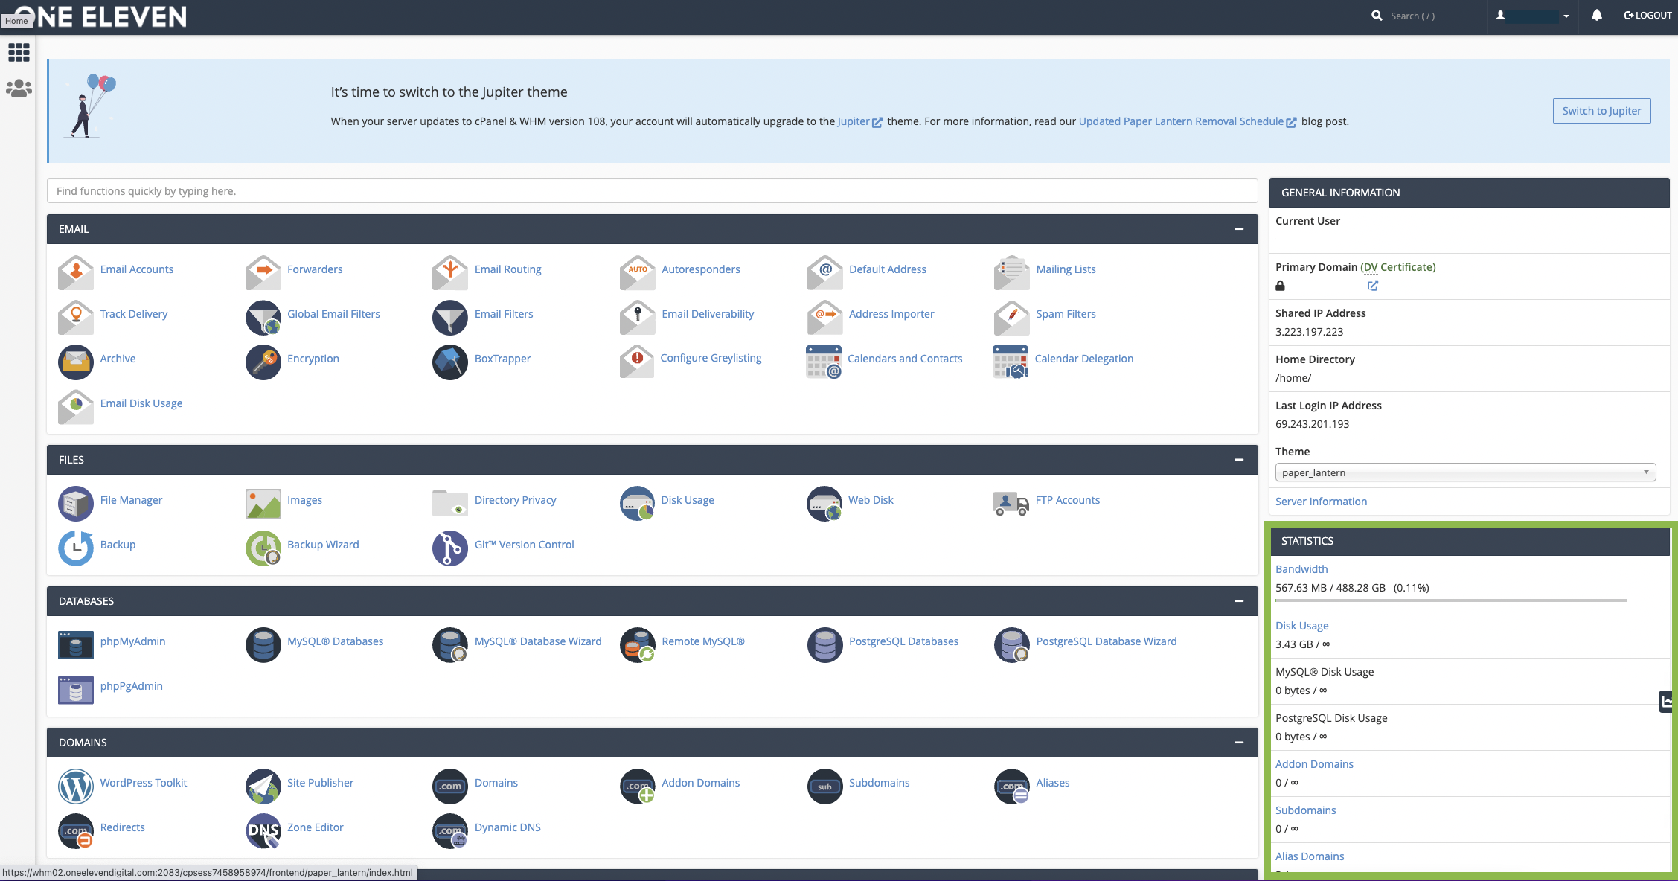
Task: Click the Directory Privacy folder icon
Action: (x=450, y=504)
